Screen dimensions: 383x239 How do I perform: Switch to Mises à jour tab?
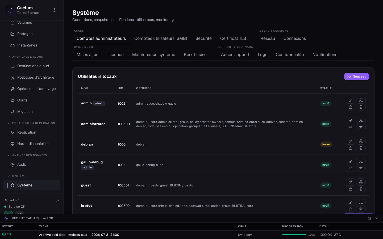coord(88,55)
